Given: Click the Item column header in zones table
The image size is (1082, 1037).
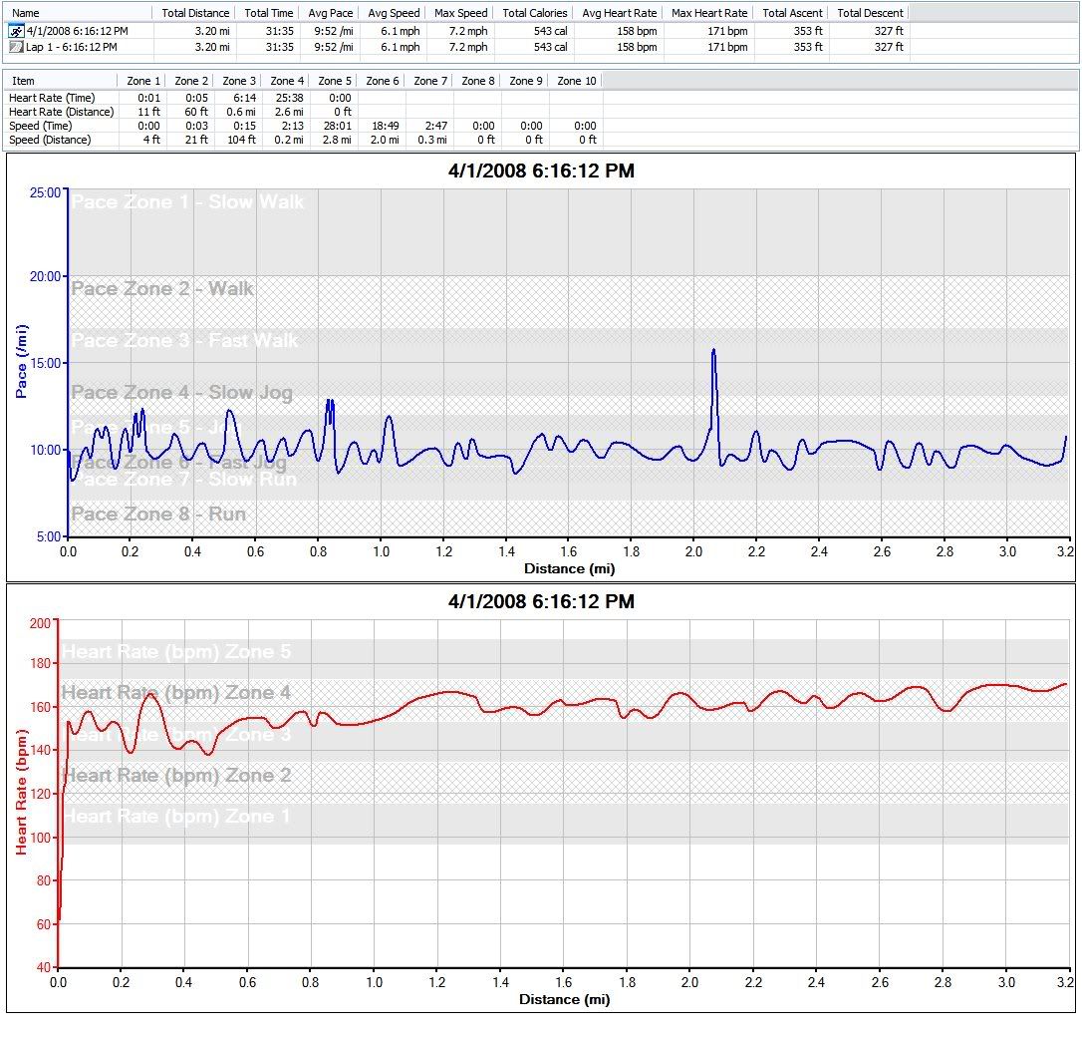Looking at the screenshot, I should (23, 81).
